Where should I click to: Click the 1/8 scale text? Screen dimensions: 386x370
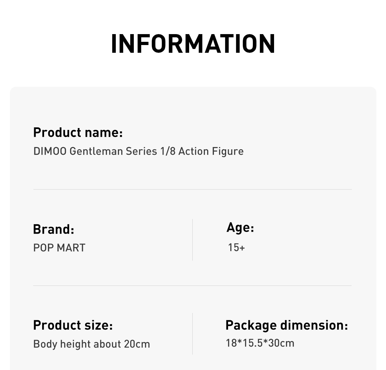click(x=168, y=151)
